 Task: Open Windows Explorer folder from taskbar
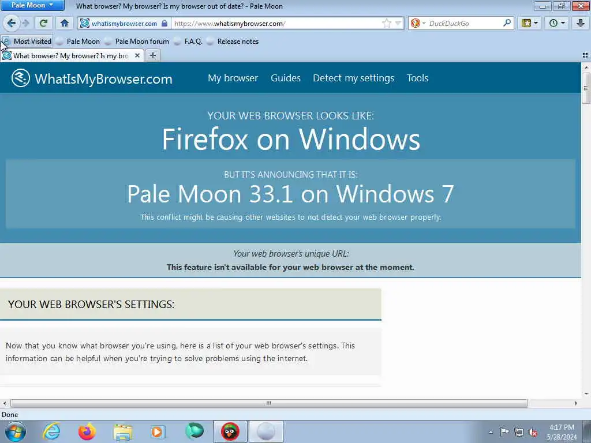[123, 433]
